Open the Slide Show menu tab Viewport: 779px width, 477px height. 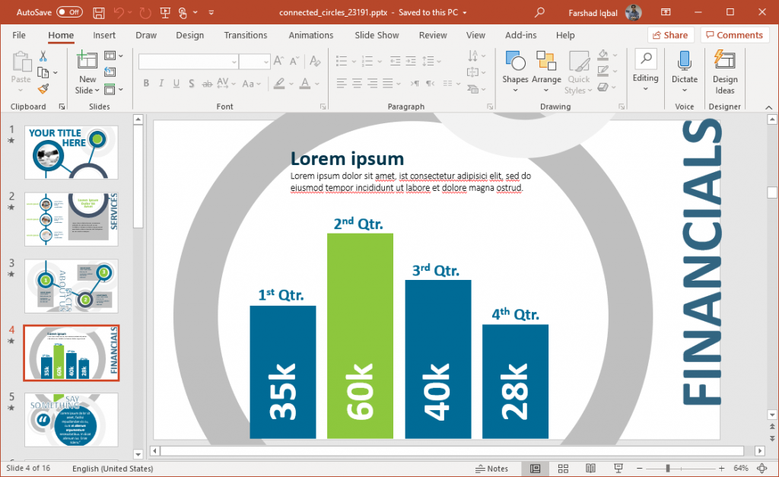point(377,35)
